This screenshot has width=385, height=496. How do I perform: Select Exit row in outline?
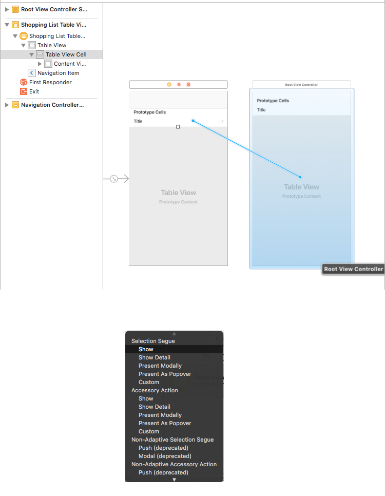34,91
